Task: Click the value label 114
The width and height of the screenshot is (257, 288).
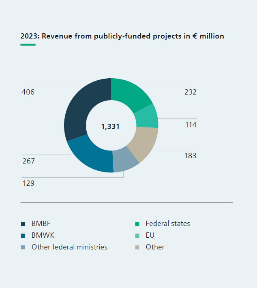Action: tap(191, 125)
